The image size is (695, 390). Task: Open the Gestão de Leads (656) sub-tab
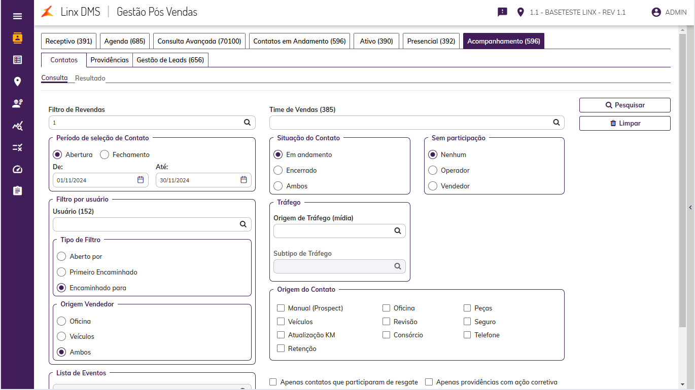[x=170, y=60]
